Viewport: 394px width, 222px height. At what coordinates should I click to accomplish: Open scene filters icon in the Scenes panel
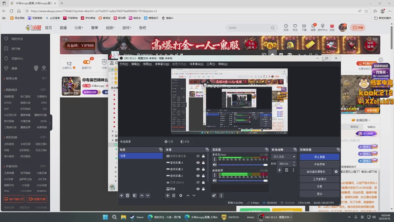pos(134,195)
